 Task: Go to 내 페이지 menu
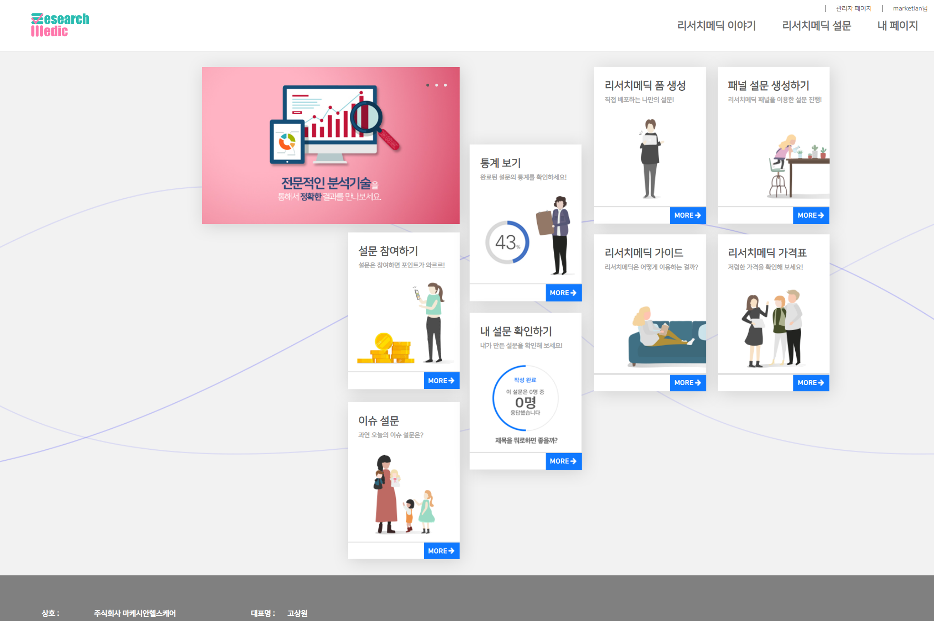(x=897, y=26)
